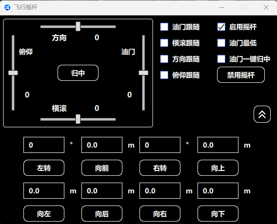Focus the meters input above 向左
This screenshot has height=224, width=277.
pos(44,191)
